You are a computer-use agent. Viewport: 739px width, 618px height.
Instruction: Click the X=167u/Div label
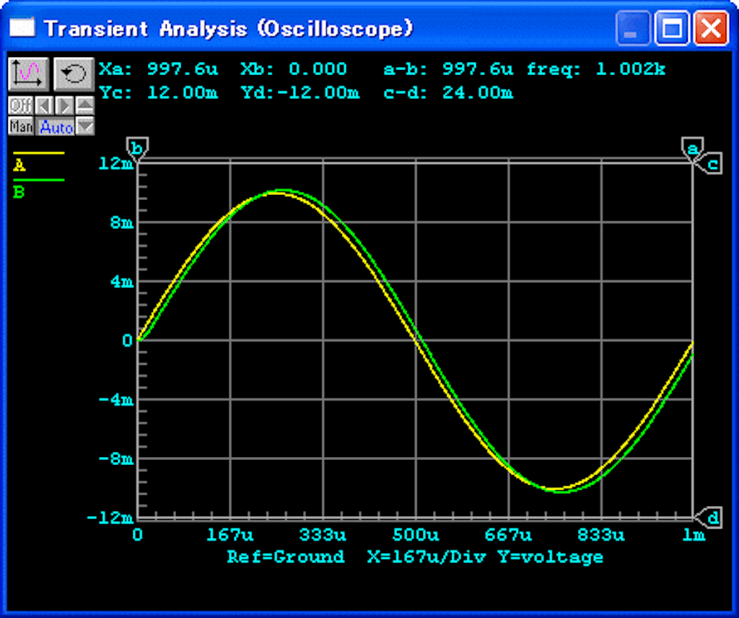click(x=427, y=557)
